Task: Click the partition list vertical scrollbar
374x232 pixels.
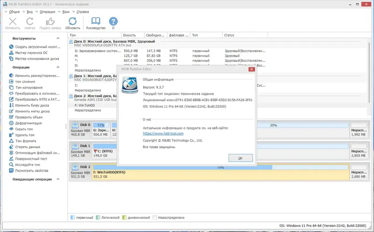Action: coord(369,73)
